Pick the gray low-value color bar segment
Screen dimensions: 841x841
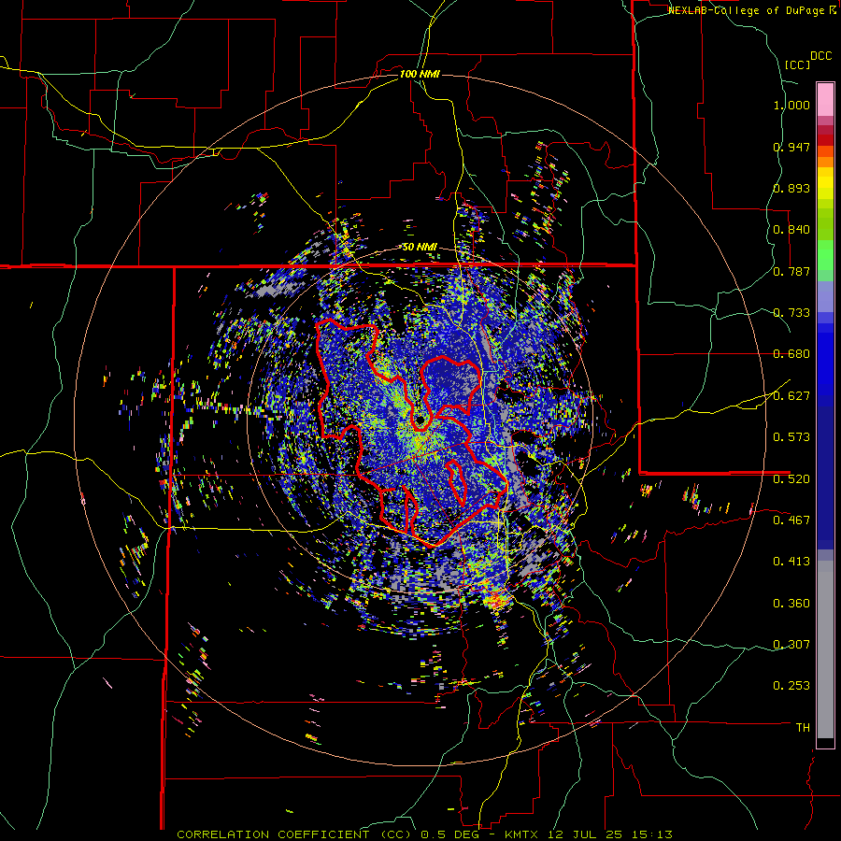point(825,649)
